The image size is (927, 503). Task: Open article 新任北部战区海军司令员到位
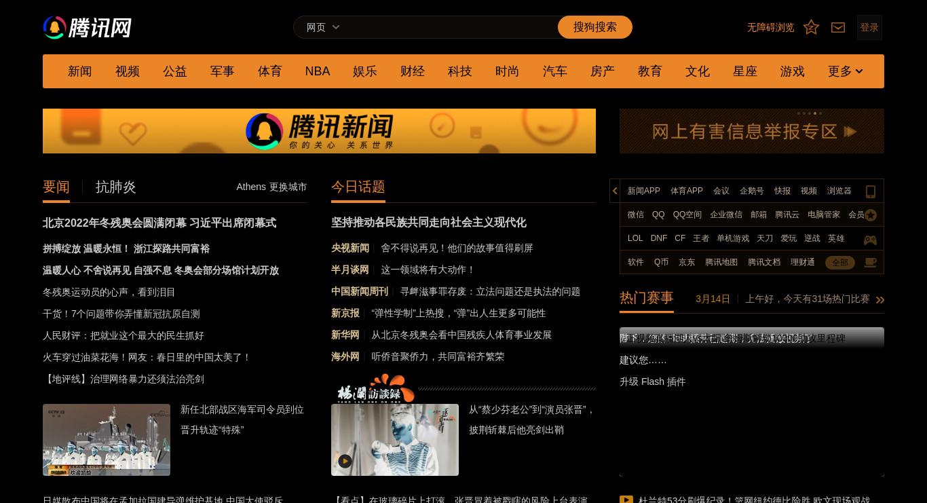[242, 420]
